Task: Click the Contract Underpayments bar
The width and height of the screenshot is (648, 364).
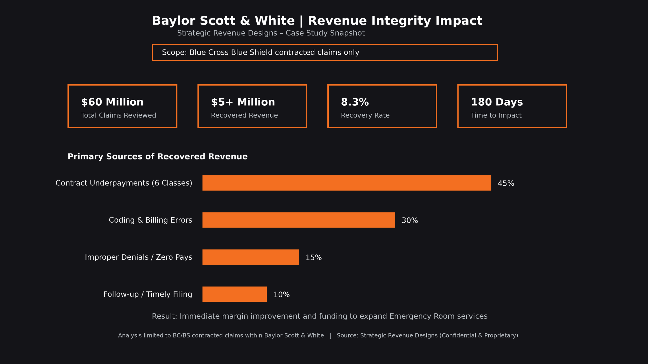Action: (346, 183)
